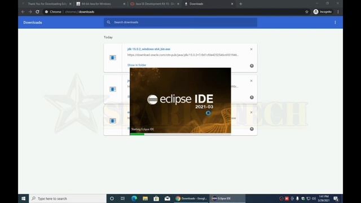Click the Eclipse splash progress bar
The width and height of the screenshot is (361, 203).
180,134
